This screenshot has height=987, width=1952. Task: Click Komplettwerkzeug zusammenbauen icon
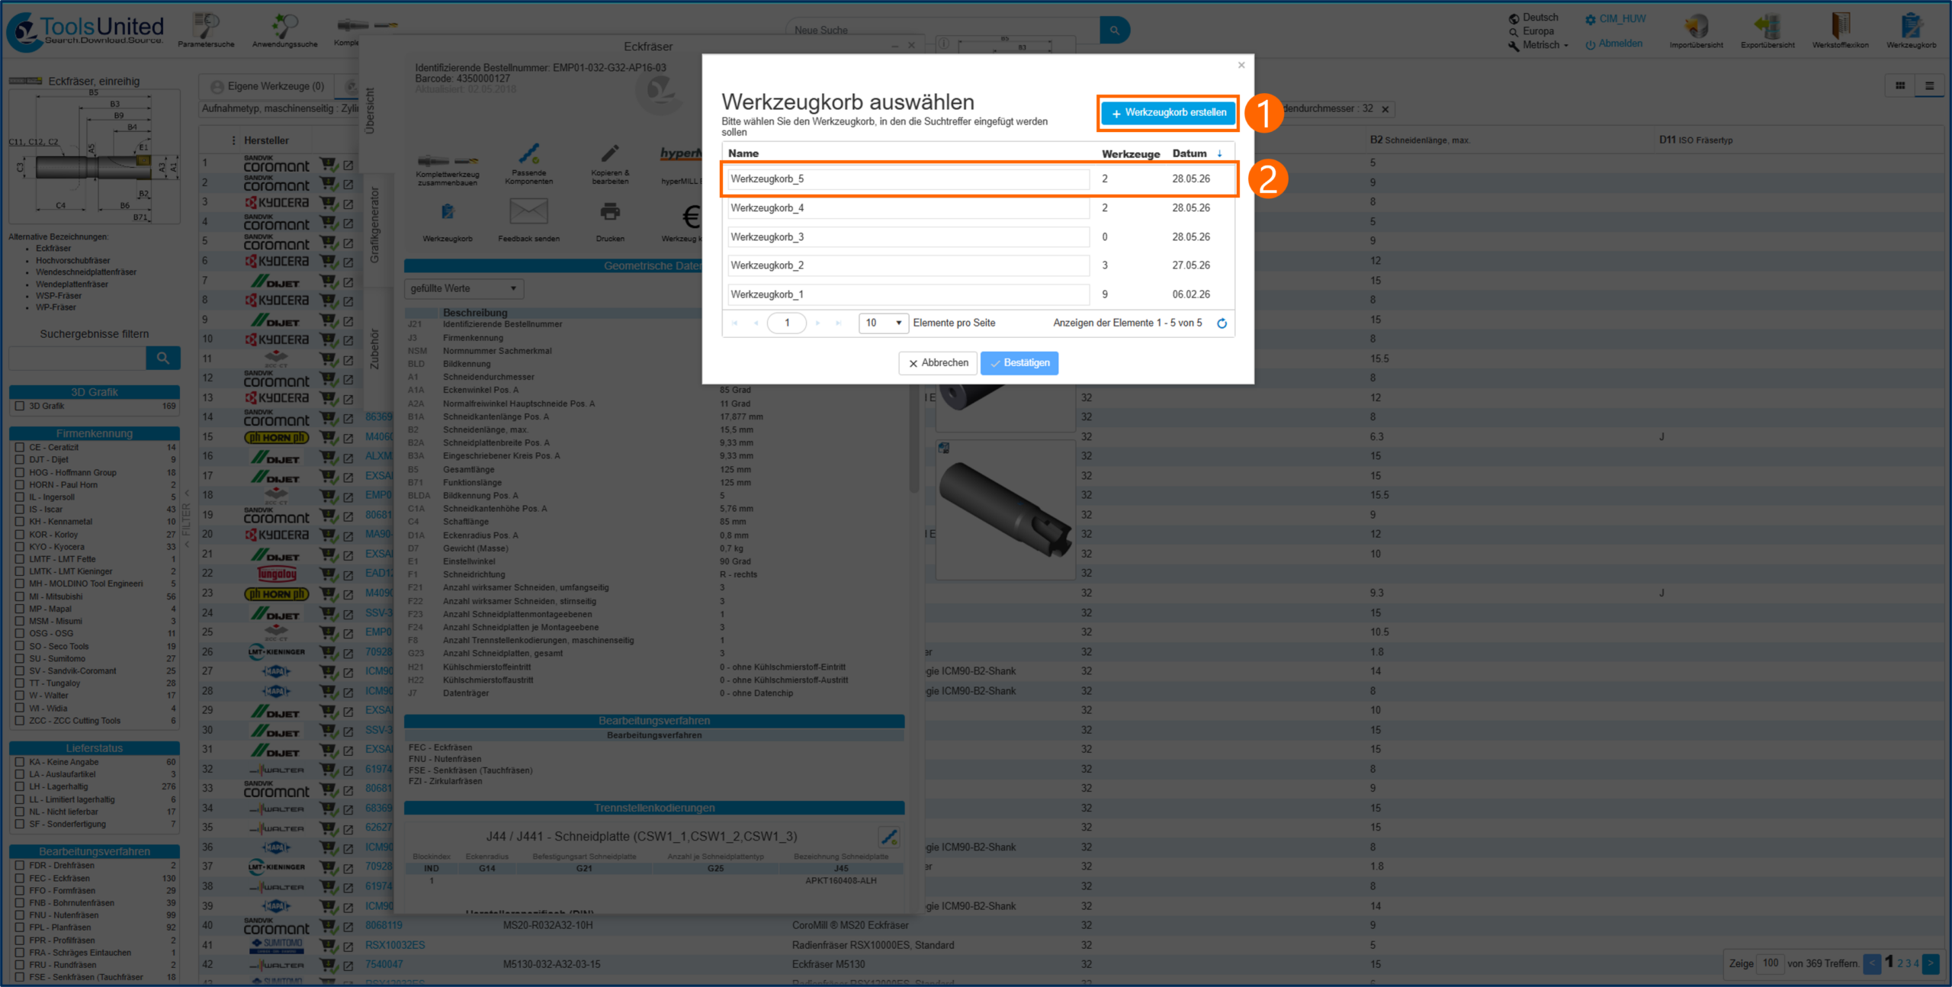[x=448, y=161]
